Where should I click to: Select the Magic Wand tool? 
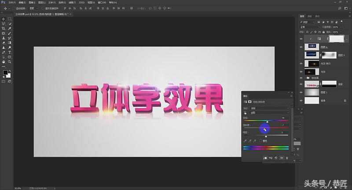[9, 24]
